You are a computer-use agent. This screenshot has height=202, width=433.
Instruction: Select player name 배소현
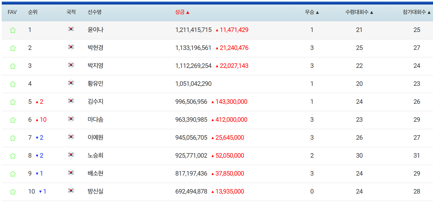pyautogui.click(x=95, y=173)
